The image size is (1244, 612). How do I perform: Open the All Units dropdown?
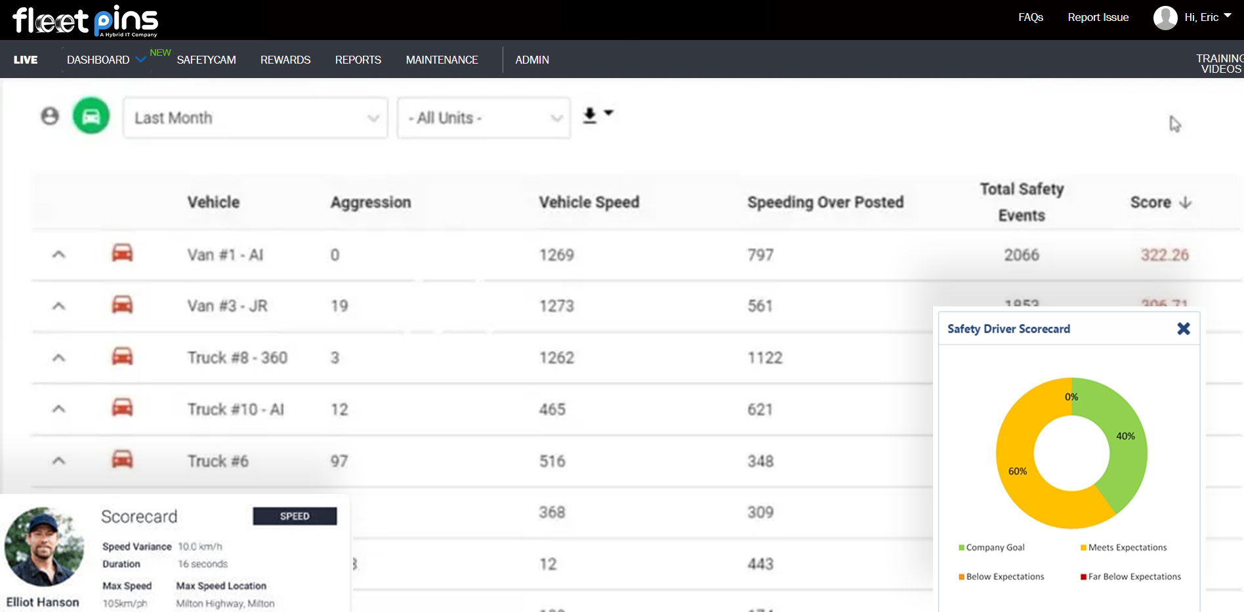pos(484,118)
